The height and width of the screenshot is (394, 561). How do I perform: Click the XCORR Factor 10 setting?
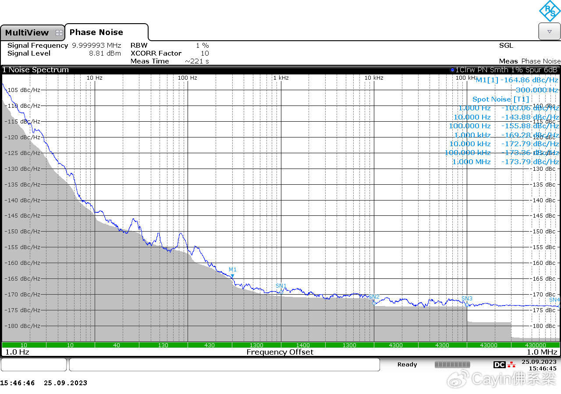point(170,53)
